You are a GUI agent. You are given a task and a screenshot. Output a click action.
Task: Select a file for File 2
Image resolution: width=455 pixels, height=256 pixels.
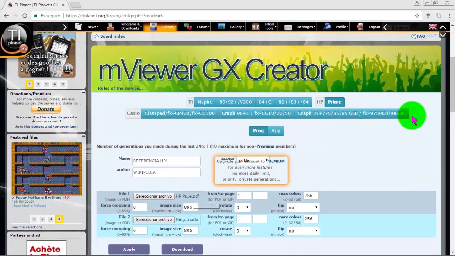pyautogui.click(x=154, y=220)
